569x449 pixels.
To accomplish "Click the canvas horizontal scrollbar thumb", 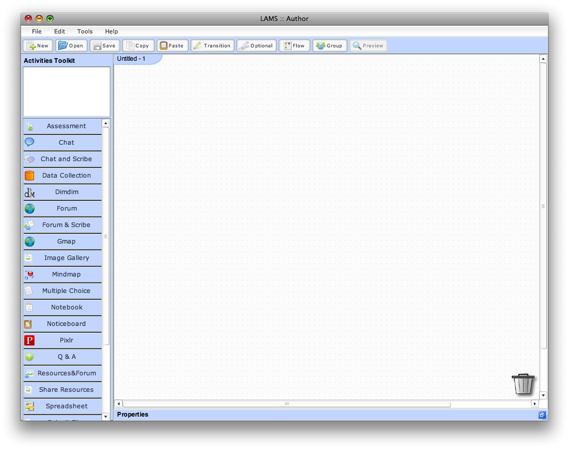I will coord(287,404).
